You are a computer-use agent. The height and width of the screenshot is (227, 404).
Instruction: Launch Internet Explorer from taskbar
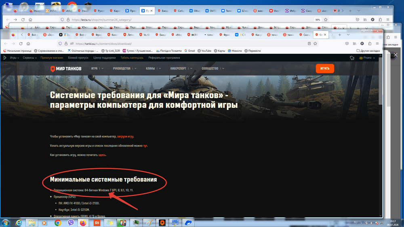pyautogui.click(x=19, y=223)
